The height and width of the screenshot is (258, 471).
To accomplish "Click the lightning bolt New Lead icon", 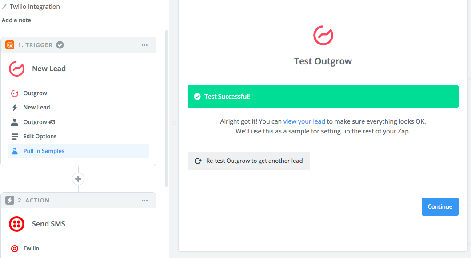I will point(14,107).
